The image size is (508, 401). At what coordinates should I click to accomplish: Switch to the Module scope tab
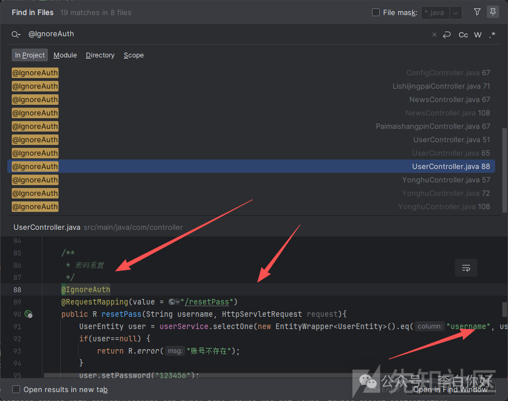[65, 55]
